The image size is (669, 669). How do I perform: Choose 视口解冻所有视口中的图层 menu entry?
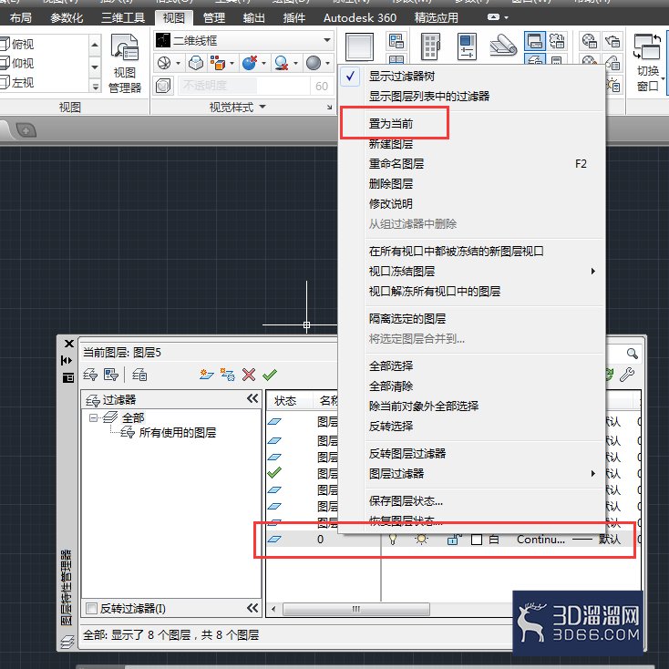click(x=472, y=292)
